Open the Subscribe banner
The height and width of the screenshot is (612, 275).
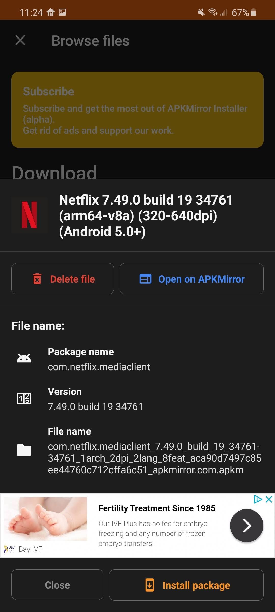[x=137, y=110]
